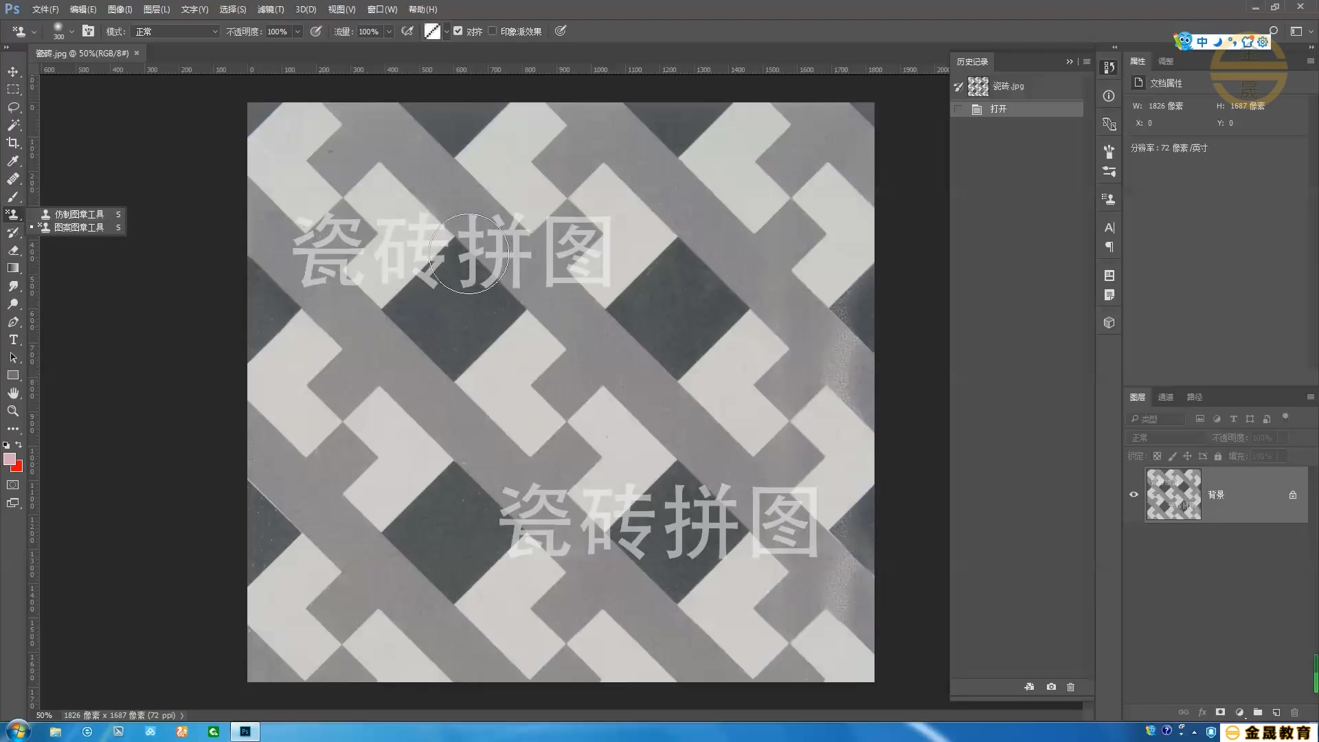The height and width of the screenshot is (742, 1319).
Task: Click the 背景 layer thumbnail
Action: pyautogui.click(x=1173, y=494)
